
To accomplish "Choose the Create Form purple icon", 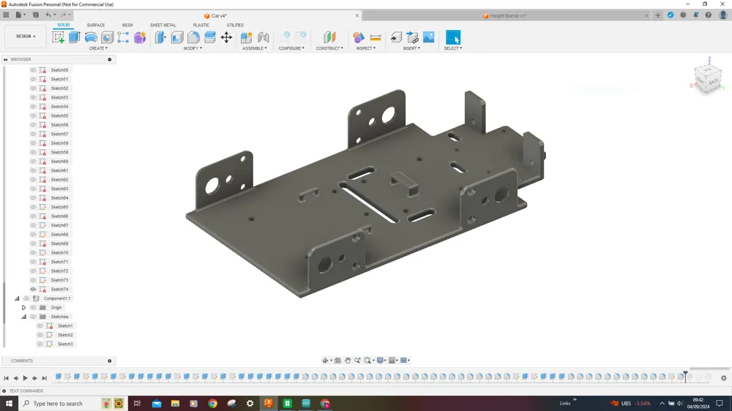I will (x=140, y=37).
